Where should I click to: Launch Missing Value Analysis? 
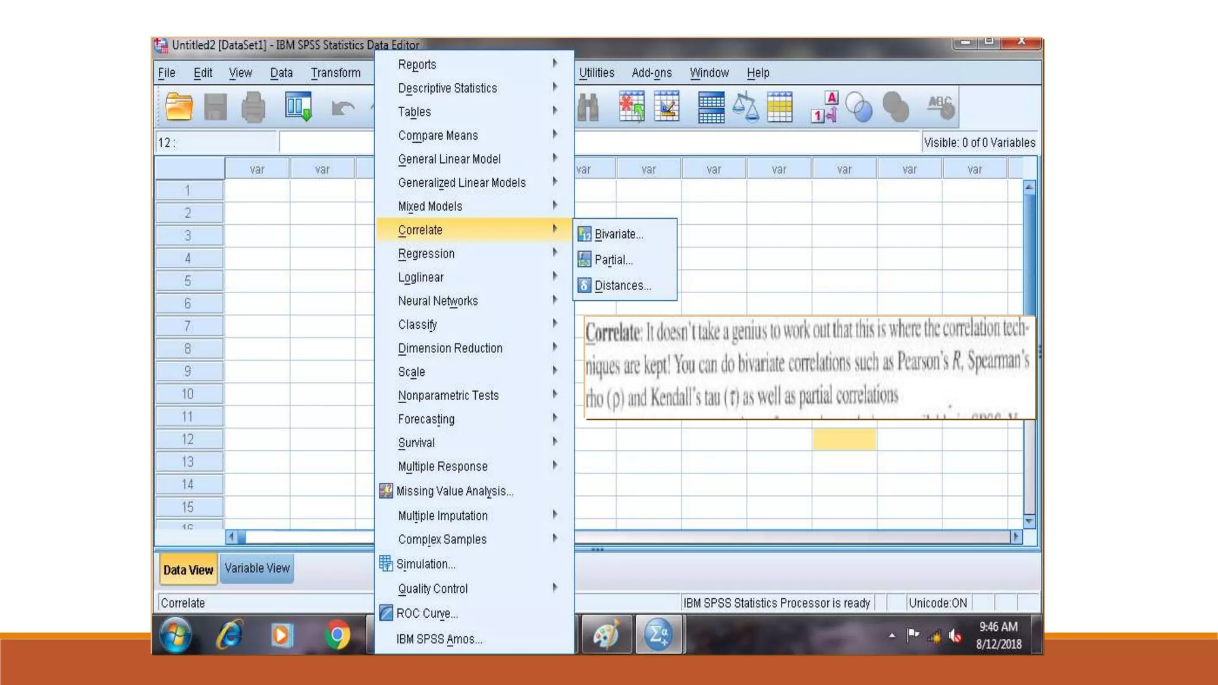coord(454,491)
